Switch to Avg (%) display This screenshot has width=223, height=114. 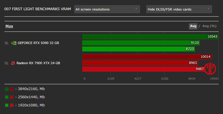(209, 26)
